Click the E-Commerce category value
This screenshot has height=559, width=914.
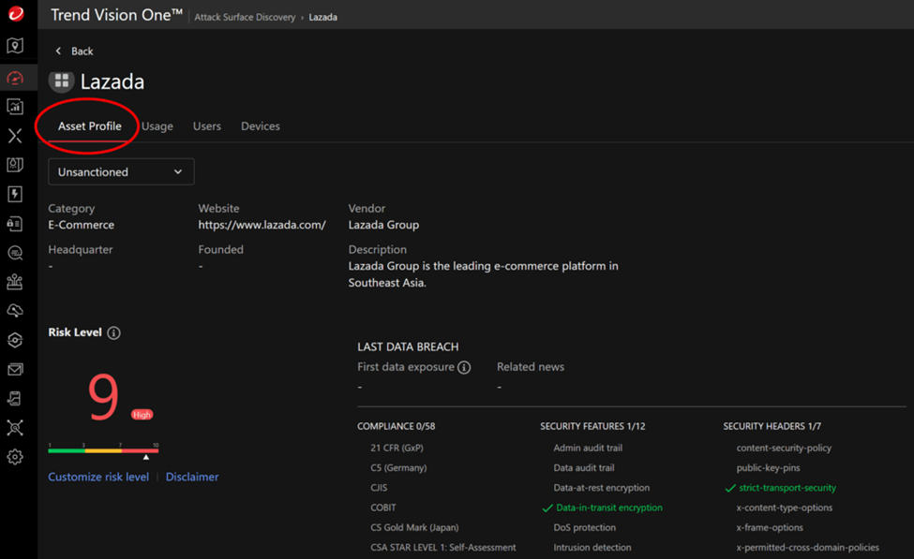(x=81, y=225)
